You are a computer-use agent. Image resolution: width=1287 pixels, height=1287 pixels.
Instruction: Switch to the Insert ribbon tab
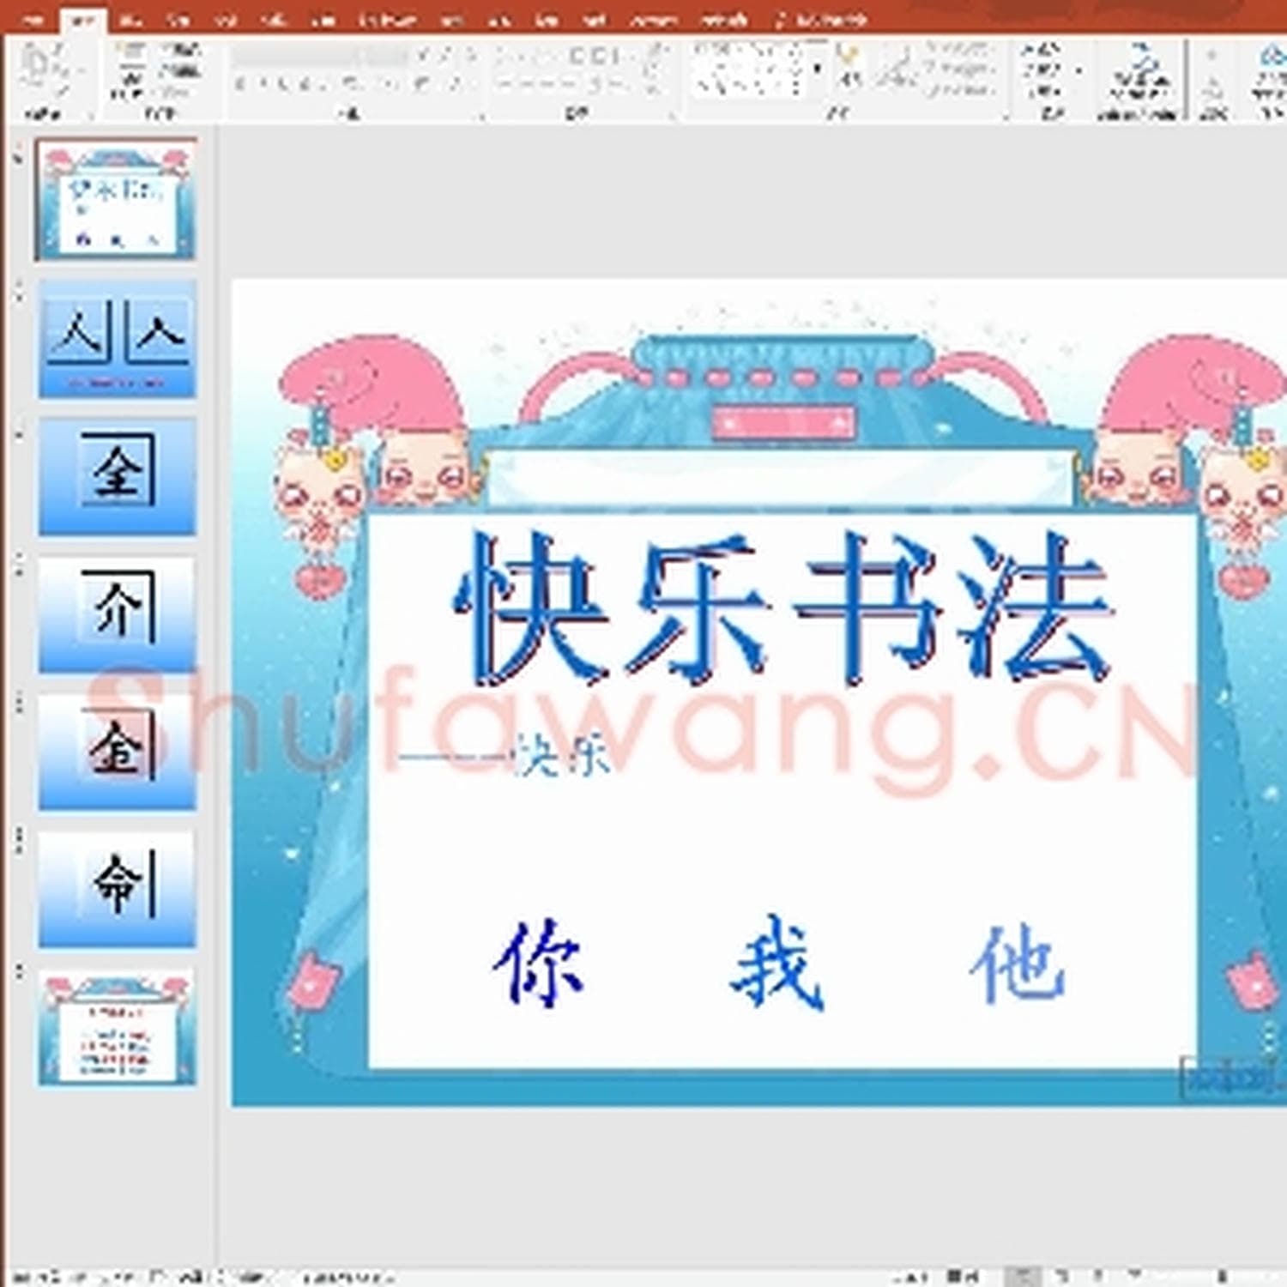tap(131, 19)
